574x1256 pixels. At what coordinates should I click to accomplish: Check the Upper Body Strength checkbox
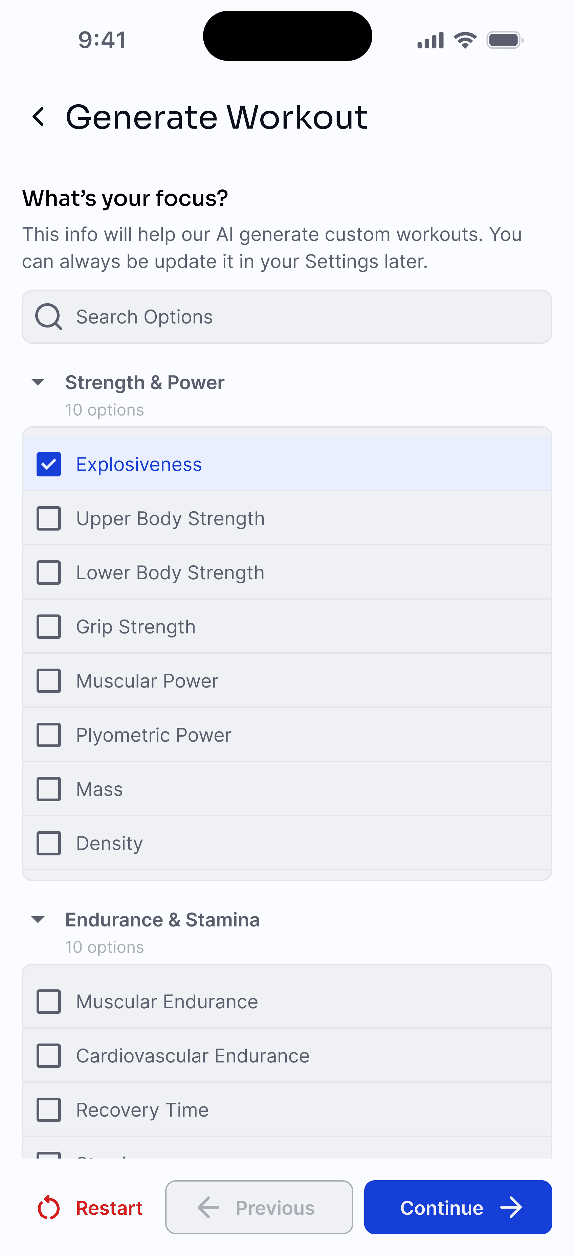pos(49,518)
